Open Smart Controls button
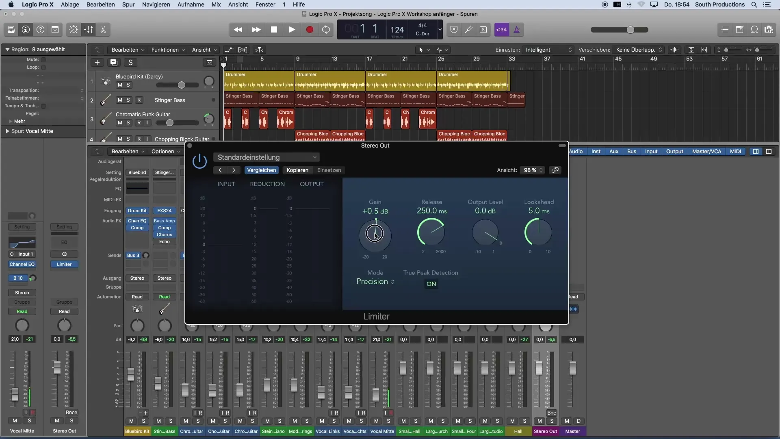 coord(74,30)
